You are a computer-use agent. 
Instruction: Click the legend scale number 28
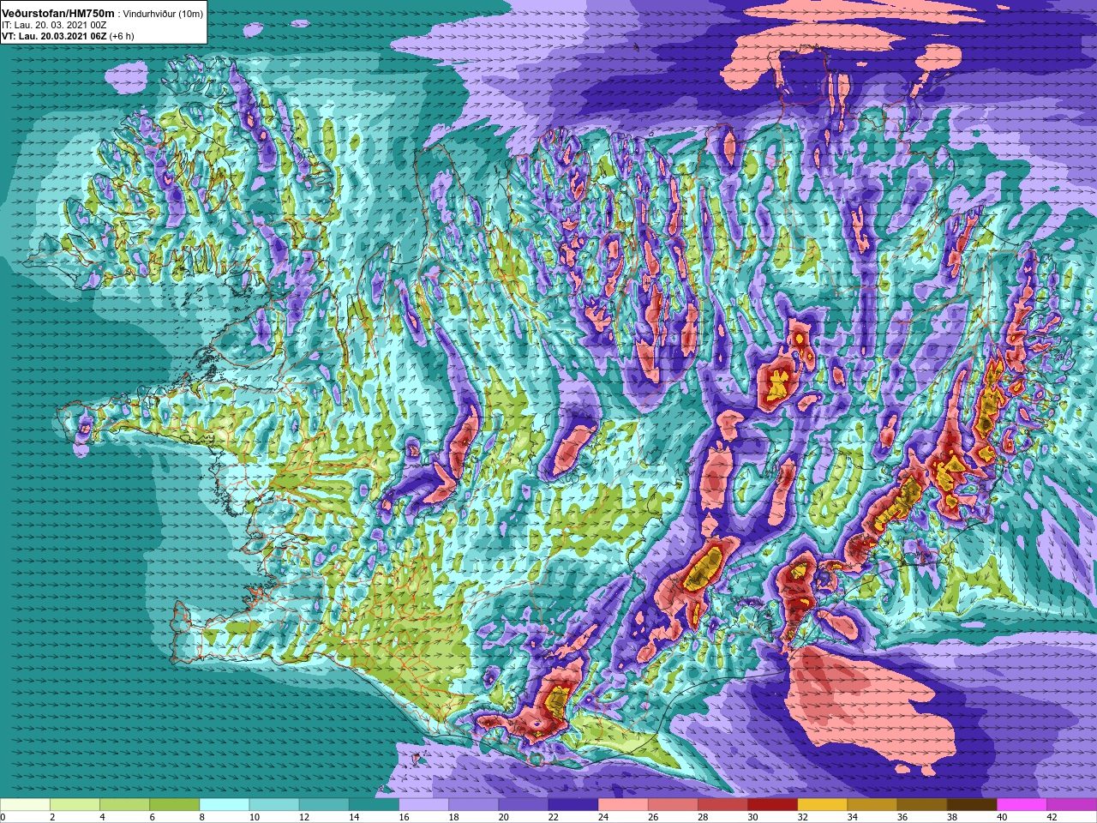pos(703,817)
